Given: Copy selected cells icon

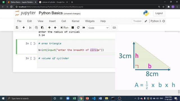Looking at the screenshot, I should (x=36, y=27).
